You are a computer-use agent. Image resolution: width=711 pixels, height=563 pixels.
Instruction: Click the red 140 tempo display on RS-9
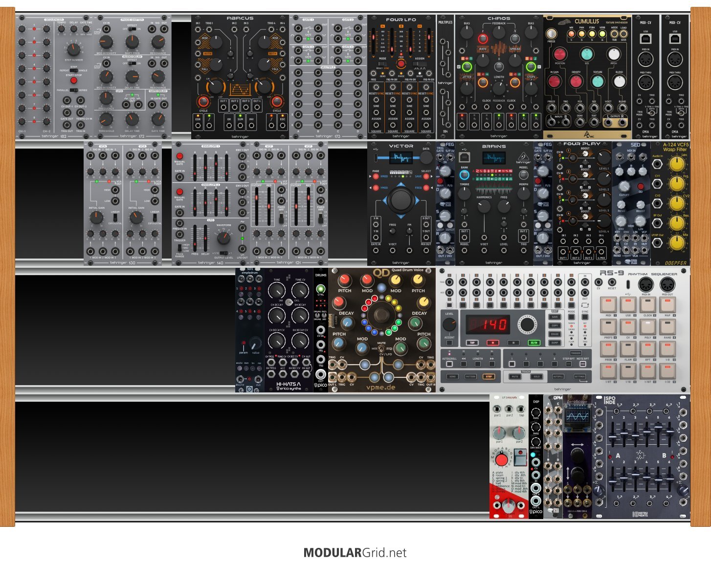(488, 325)
